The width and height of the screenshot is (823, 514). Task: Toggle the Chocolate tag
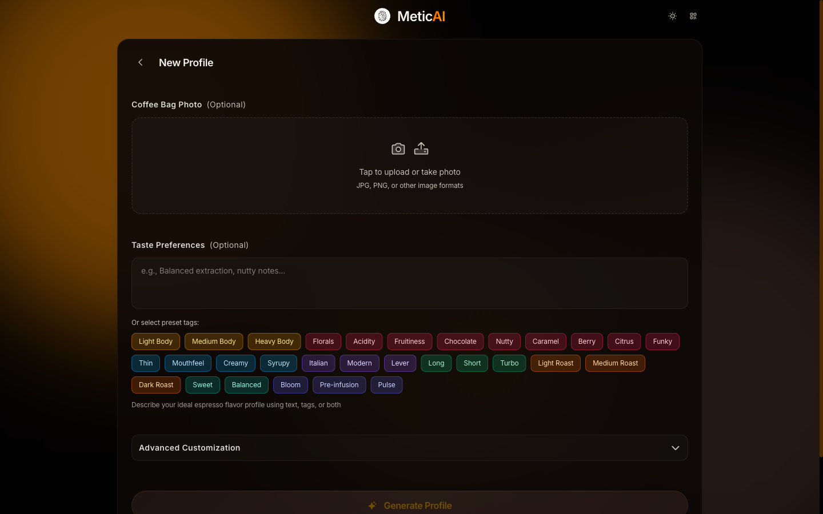pos(461,342)
